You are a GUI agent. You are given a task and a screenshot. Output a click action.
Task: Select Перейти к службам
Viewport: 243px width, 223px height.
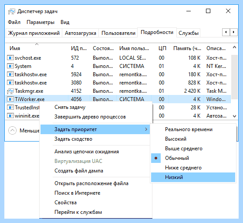point(95,212)
